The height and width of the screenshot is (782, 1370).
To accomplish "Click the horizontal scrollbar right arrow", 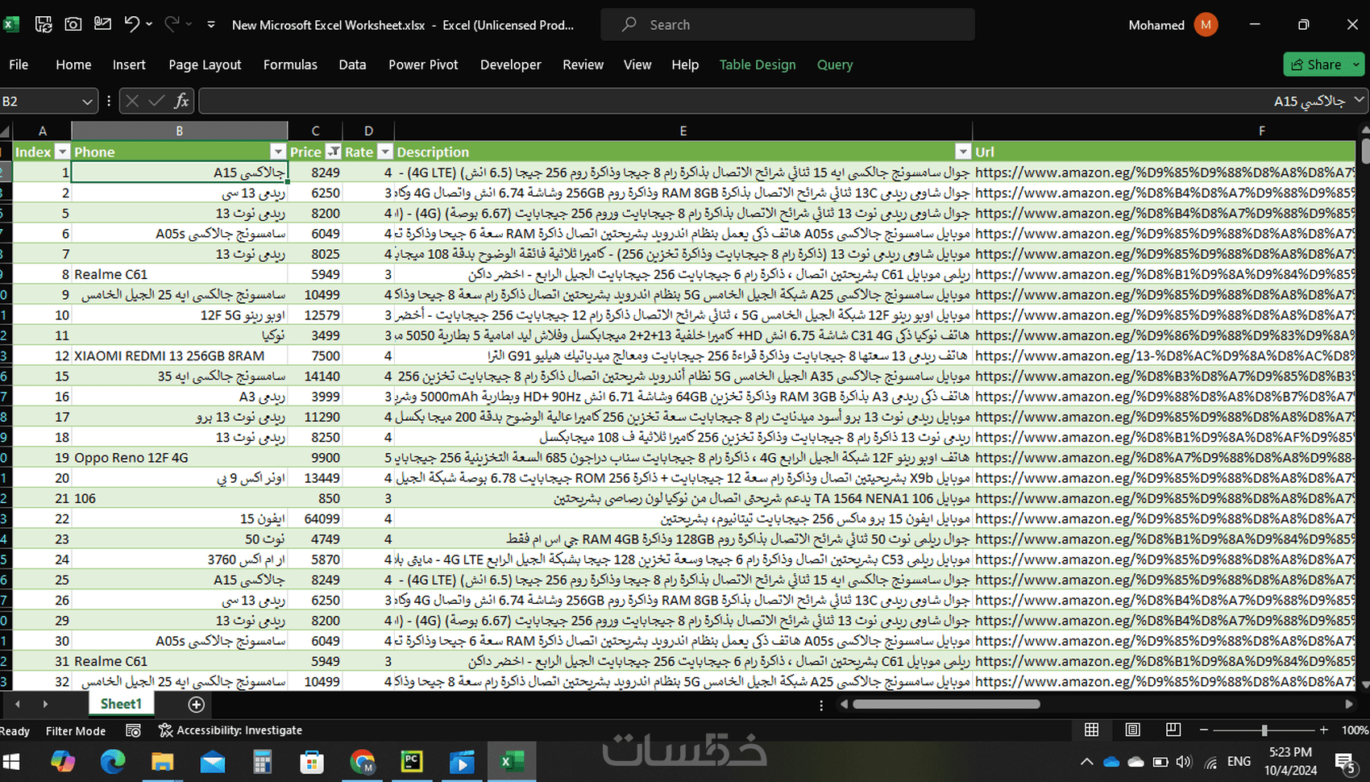I will [x=1349, y=704].
